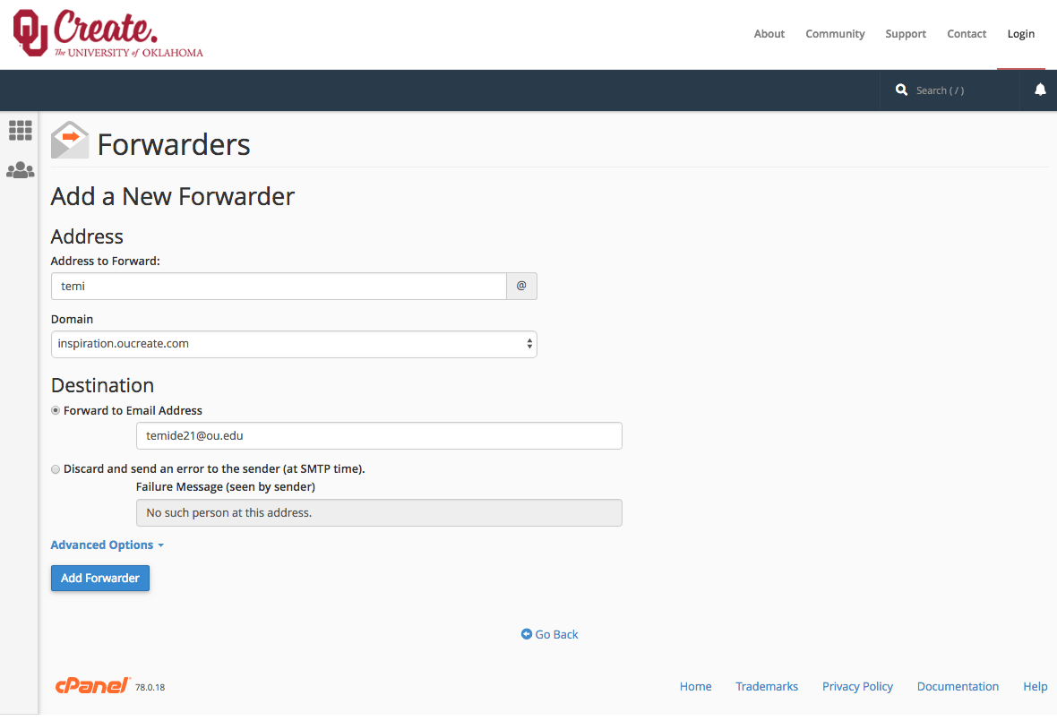
Task: Open the apps grid icon in sidebar
Action: (20, 130)
